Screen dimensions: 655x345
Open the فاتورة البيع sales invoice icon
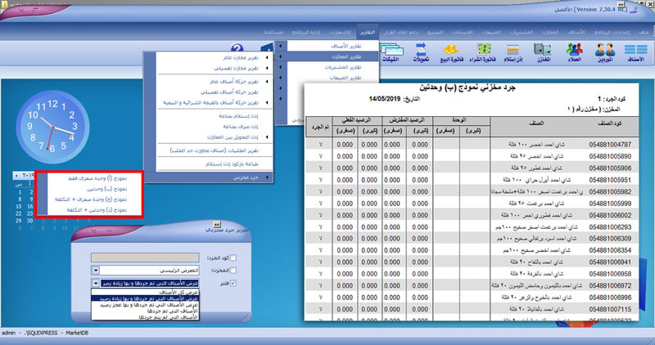click(x=451, y=52)
